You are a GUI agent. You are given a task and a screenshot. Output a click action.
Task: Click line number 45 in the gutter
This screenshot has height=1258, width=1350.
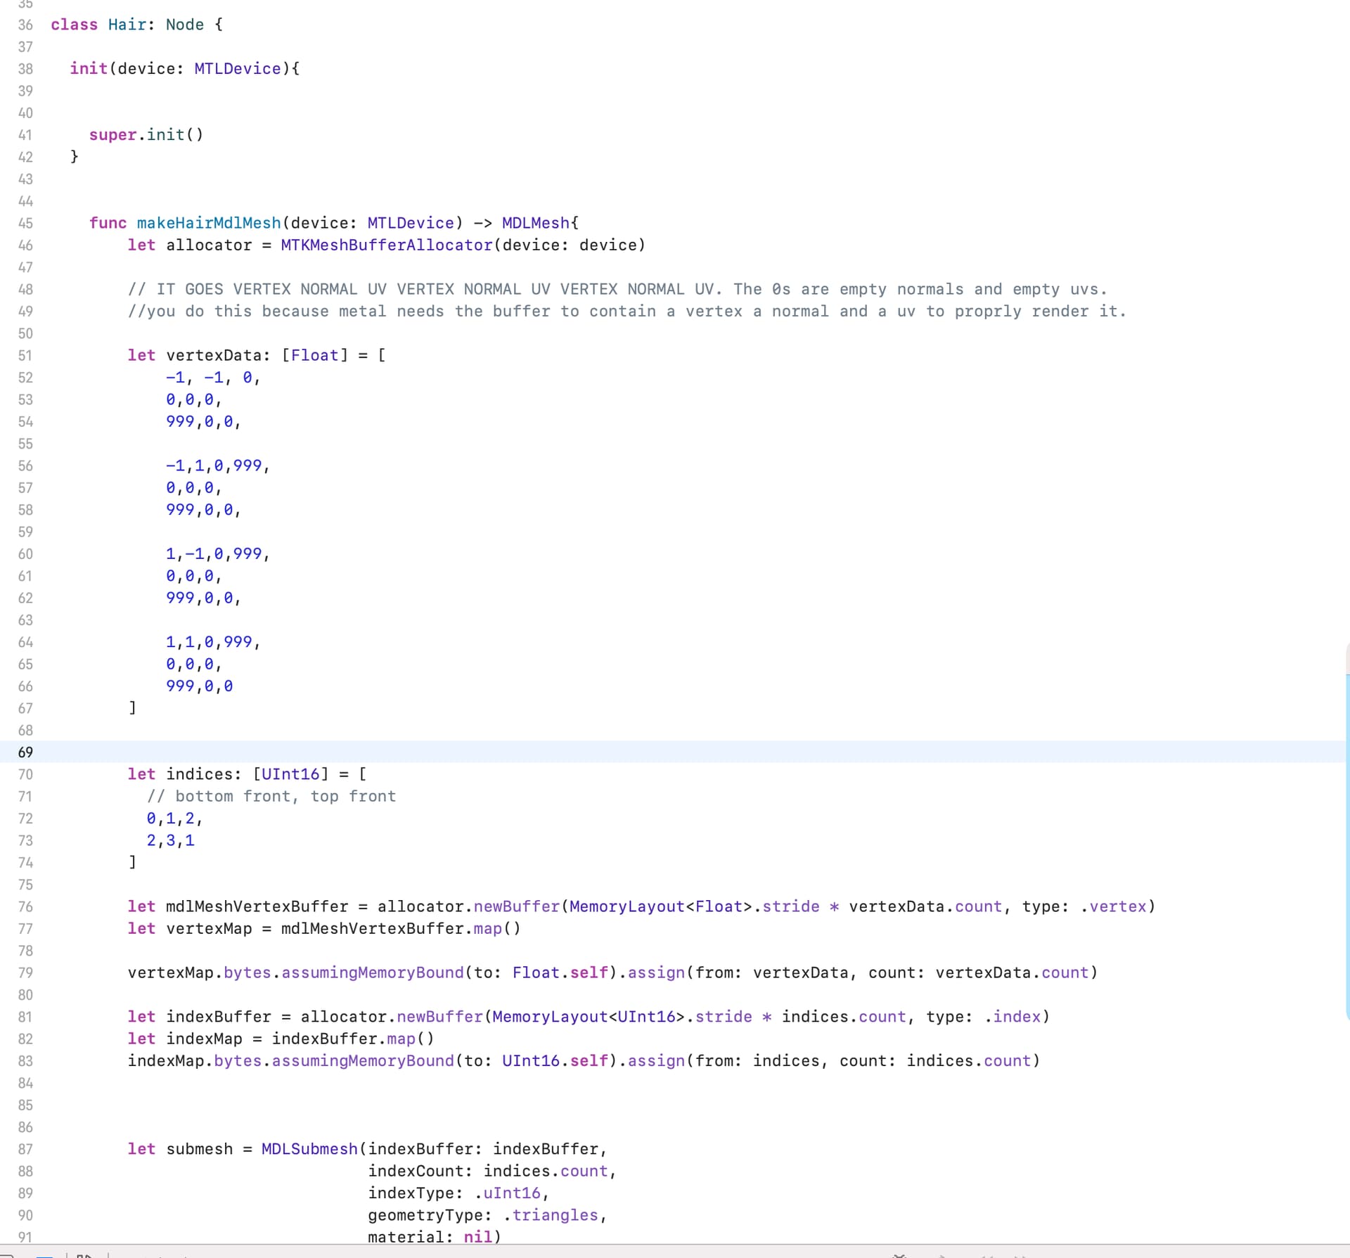(x=25, y=223)
